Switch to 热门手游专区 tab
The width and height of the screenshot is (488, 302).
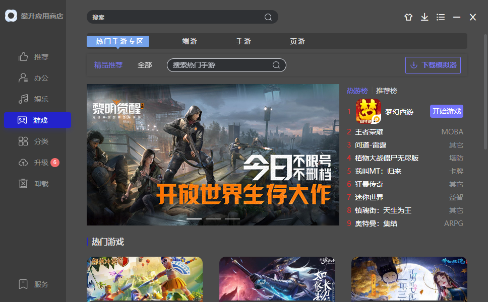(x=118, y=41)
